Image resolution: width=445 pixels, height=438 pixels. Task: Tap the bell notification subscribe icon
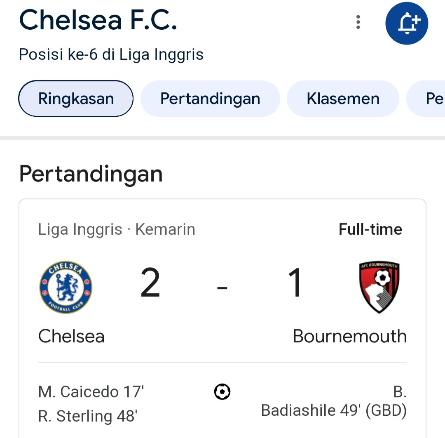(407, 23)
